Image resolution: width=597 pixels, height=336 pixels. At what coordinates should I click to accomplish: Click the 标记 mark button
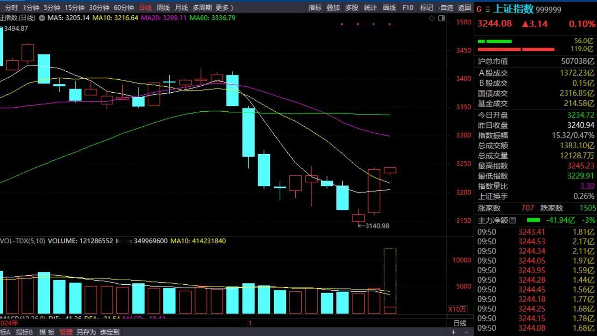(x=426, y=7)
